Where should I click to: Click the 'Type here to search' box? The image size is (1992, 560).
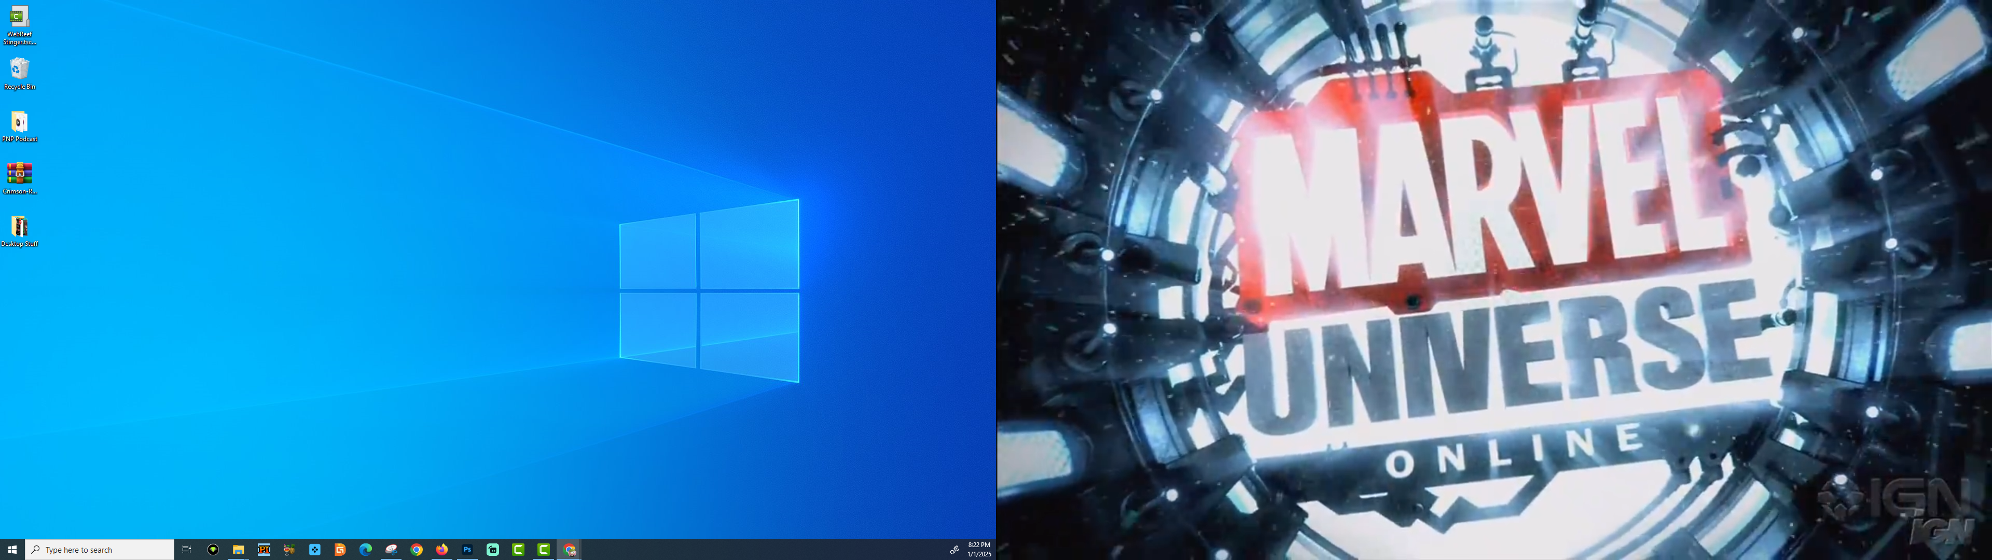(100, 550)
